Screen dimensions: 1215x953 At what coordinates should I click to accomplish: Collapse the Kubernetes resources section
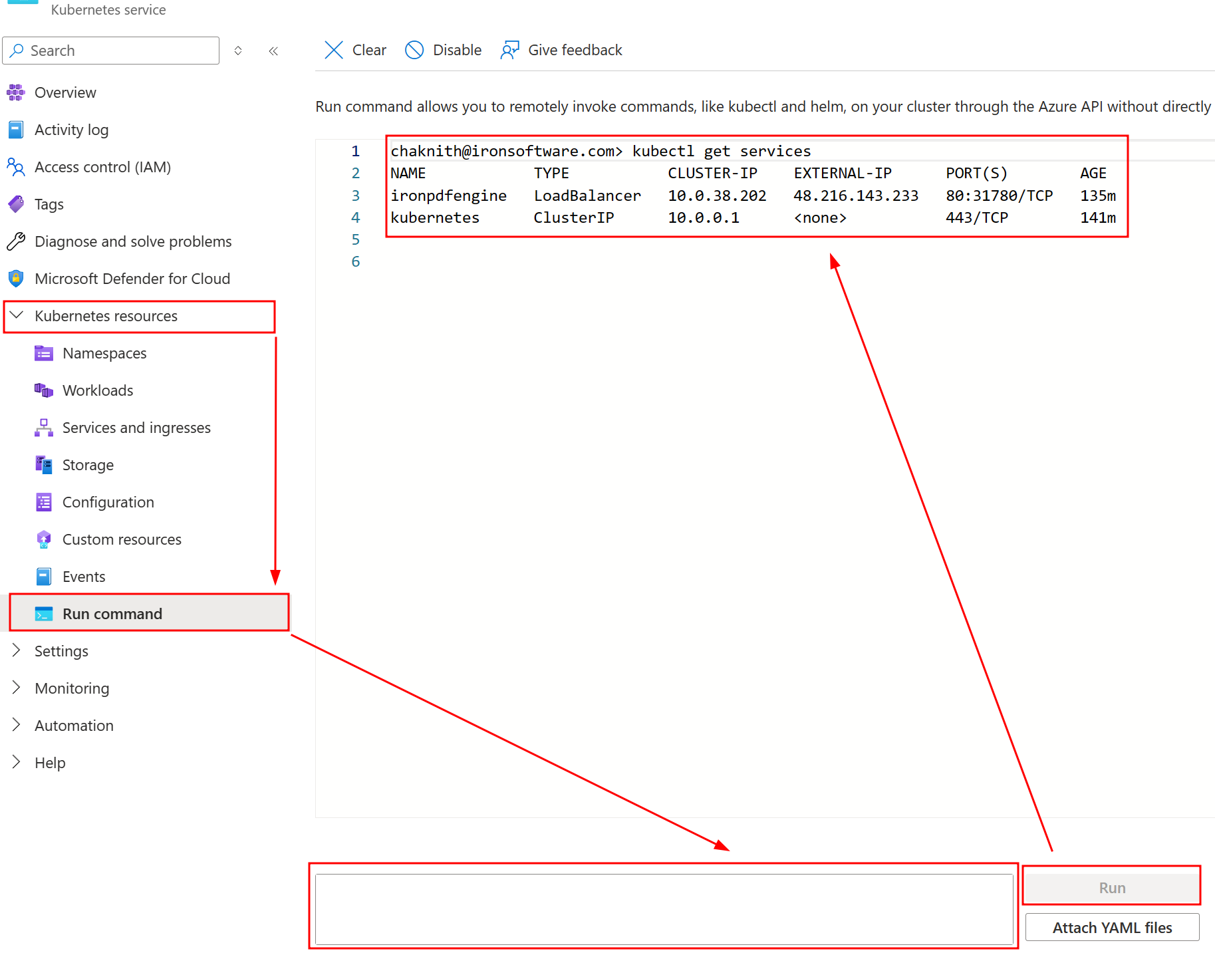pyautogui.click(x=17, y=315)
